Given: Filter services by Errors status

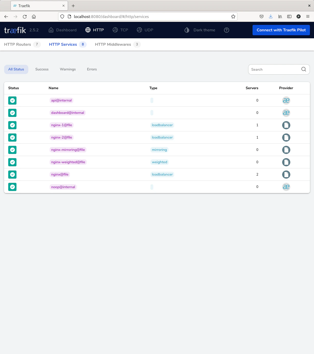Looking at the screenshot, I should [x=92, y=69].
